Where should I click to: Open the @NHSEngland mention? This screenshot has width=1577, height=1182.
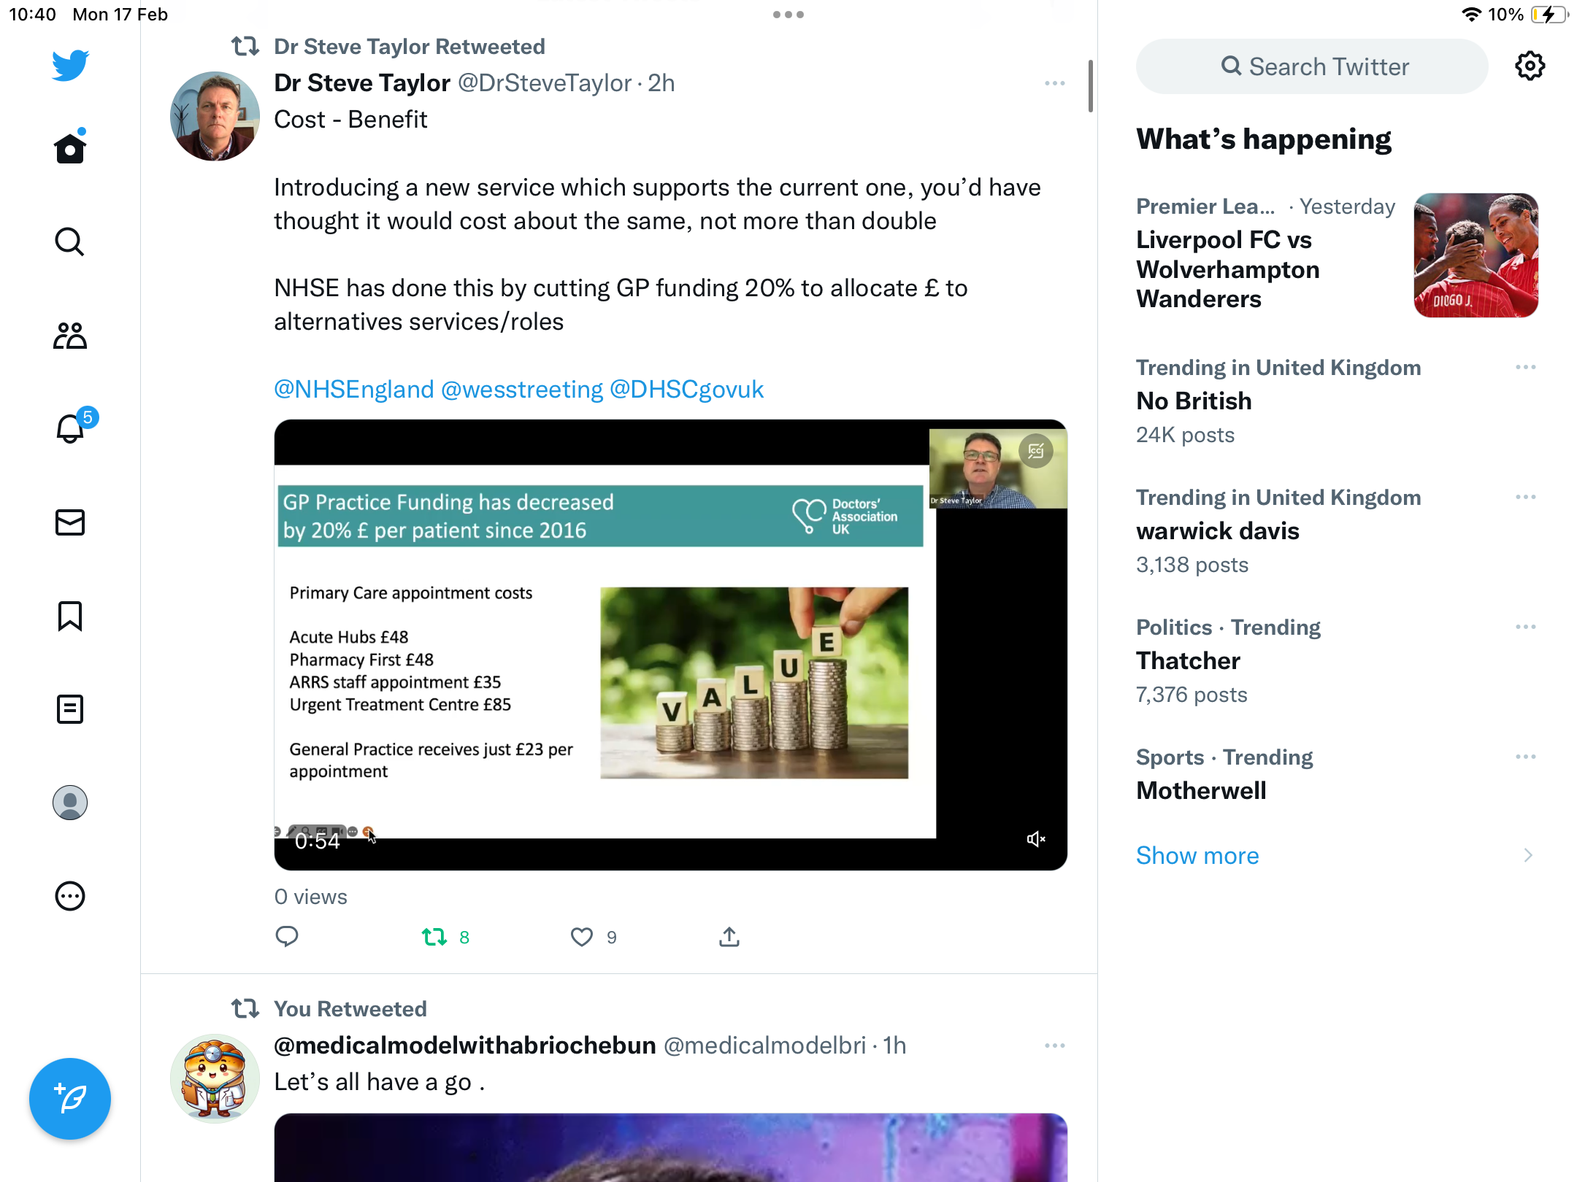[x=354, y=389]
